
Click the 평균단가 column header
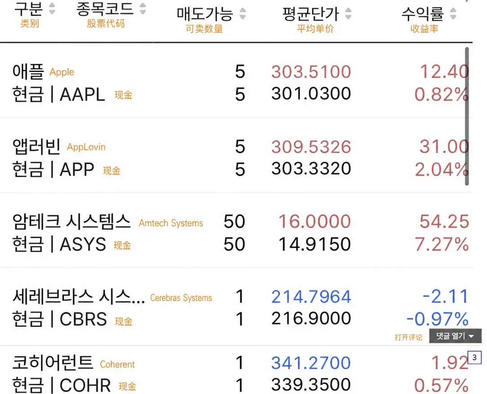point(310,13)
